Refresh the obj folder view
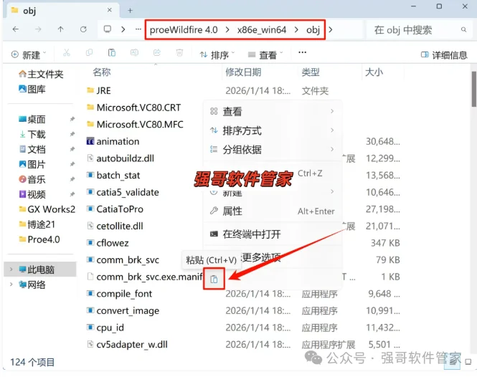477x377 pixels. coord(83,29)
